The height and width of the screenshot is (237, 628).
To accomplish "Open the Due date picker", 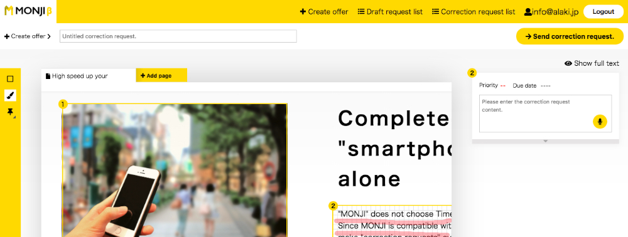I will (531, 85).
